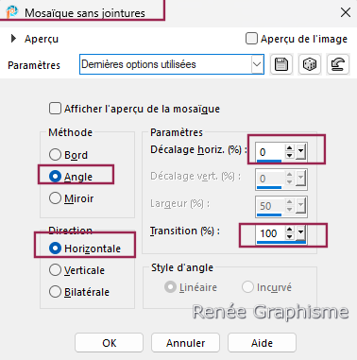Screen dimensions: 357x360
Task: Click the randomize parameters dice icon
Action: (x=310, y=64)
